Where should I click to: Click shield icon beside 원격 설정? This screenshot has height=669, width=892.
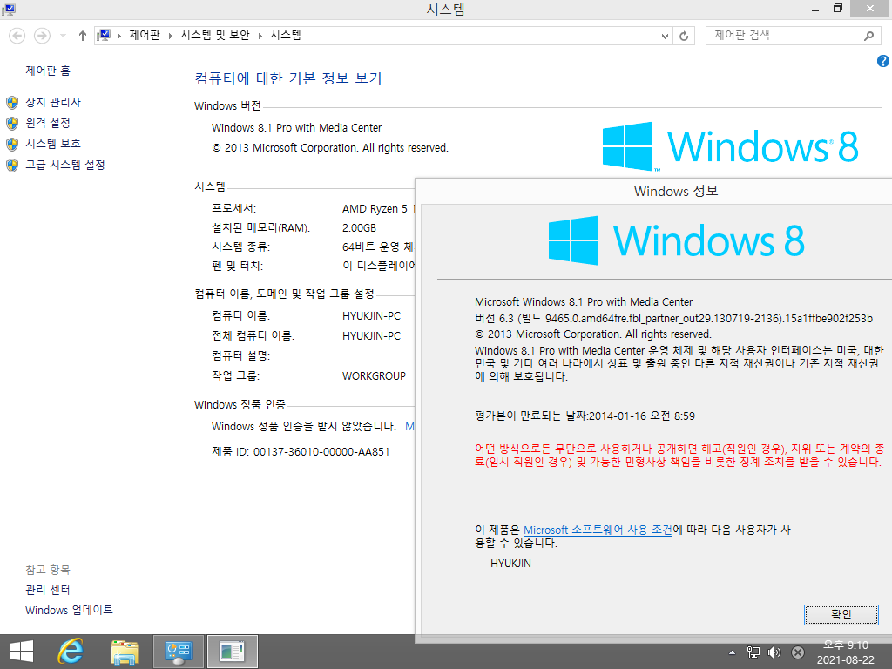(x=12, y=124)
